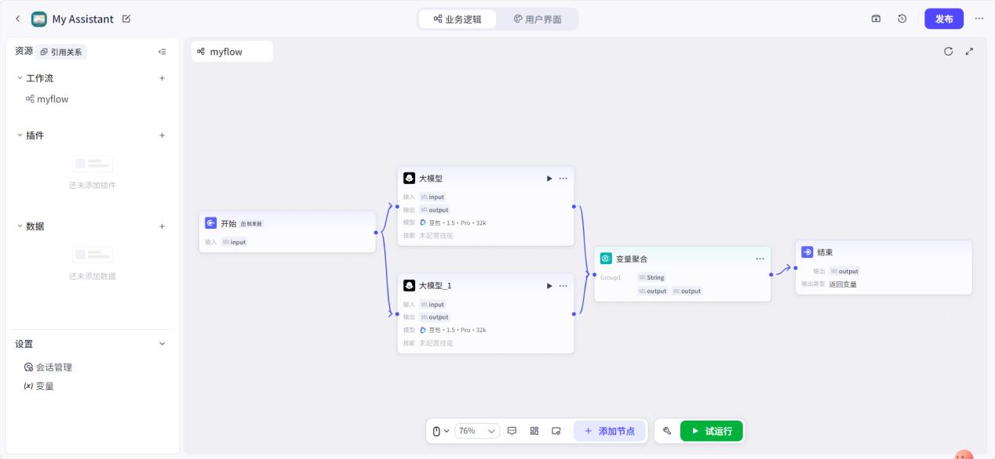Click the 发布 publish button
The height and width of the screenshot is (459, 995).
[943, 19]
